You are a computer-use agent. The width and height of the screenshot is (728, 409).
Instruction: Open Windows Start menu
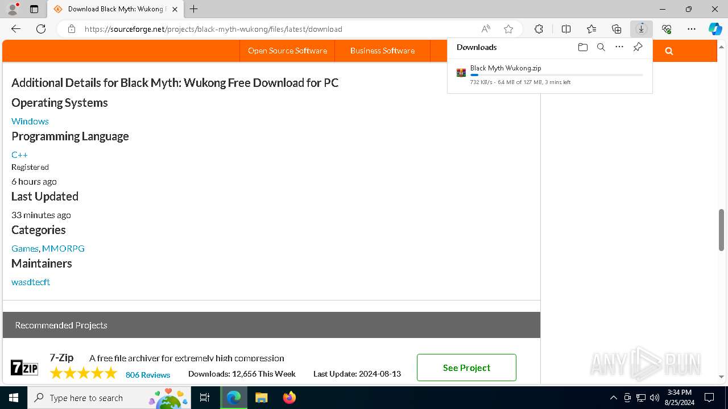coord(14,398)
